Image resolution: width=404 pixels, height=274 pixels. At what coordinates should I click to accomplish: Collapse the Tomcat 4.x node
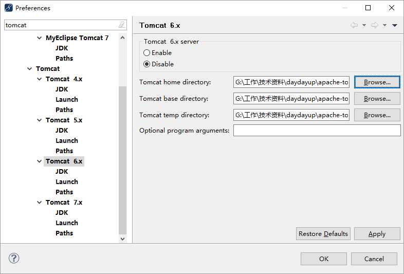pyautogui.click(x=39, y=79)
